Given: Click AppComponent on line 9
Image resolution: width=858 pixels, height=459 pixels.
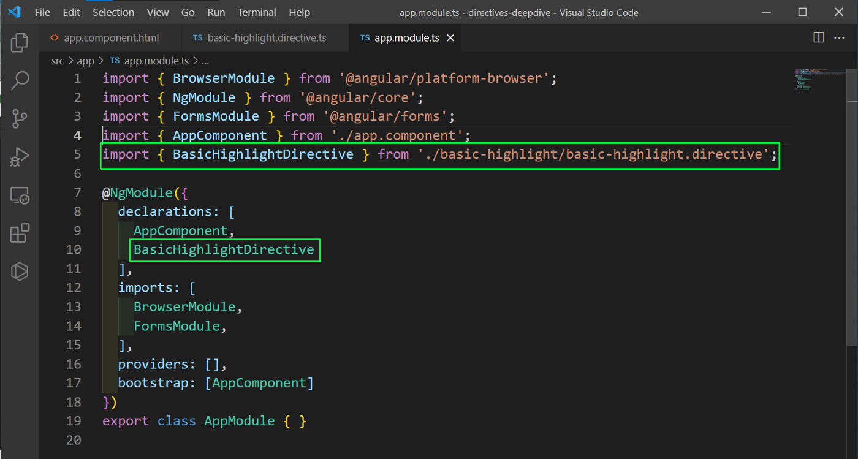Looking at the screenshot, I should tap(180, 230).
